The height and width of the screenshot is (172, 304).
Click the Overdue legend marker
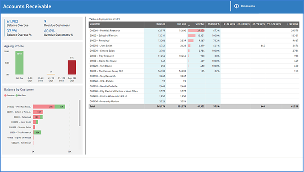(6, 95)
